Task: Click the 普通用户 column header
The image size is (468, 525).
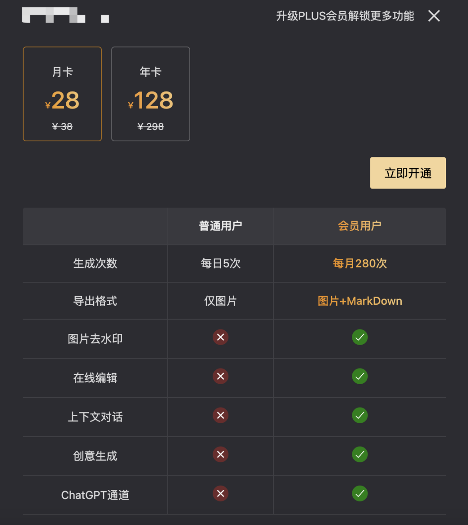Action: pyautogui.click(x=221, y=226)
